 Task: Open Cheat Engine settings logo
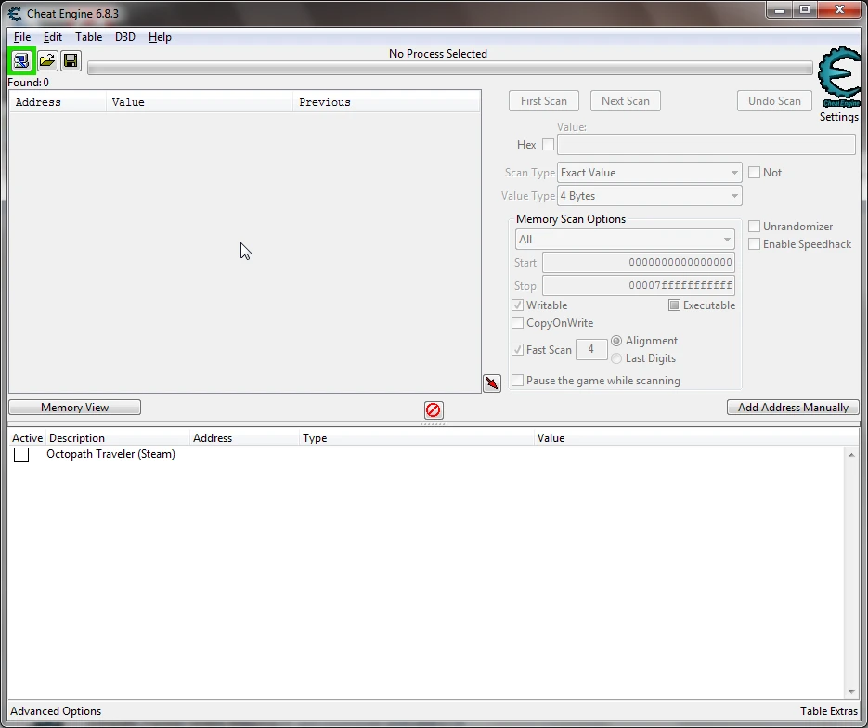point(839,77)
